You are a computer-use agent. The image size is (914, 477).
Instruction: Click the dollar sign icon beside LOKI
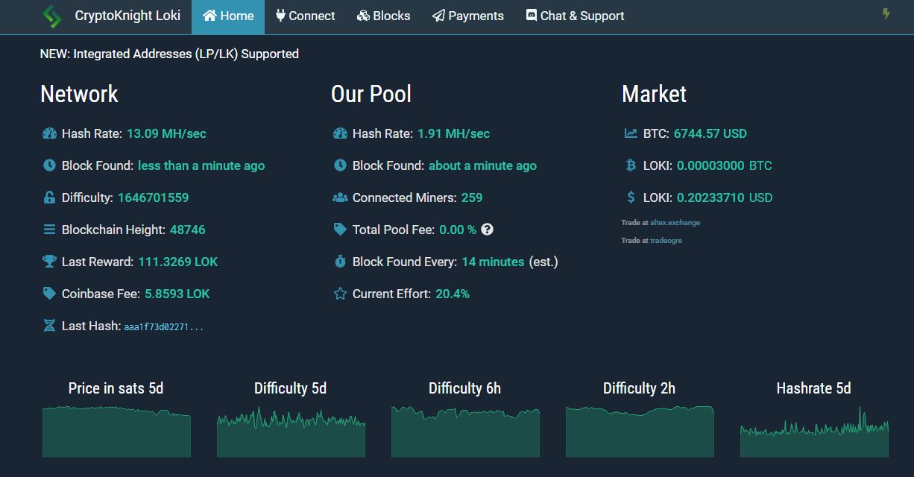click(x=631, y=198)
